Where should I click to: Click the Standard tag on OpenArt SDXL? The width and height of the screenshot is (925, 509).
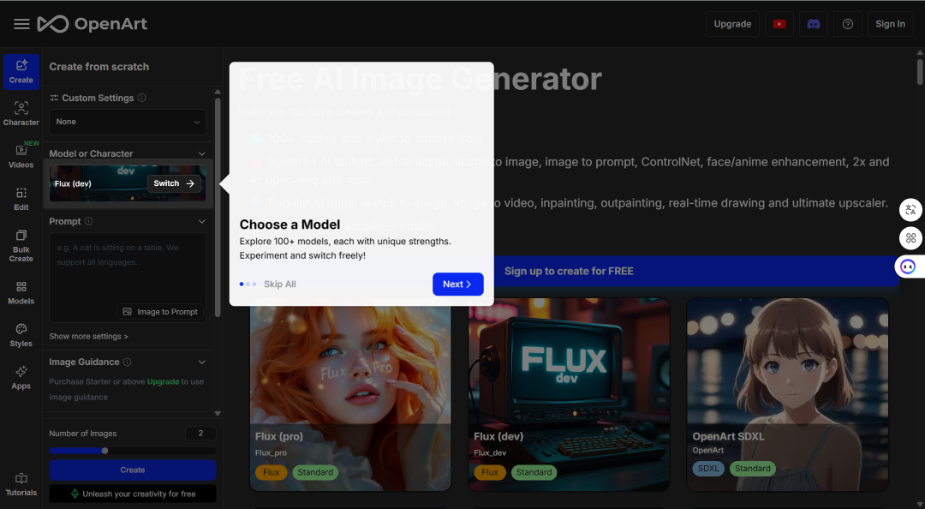(x=753, y=469)
